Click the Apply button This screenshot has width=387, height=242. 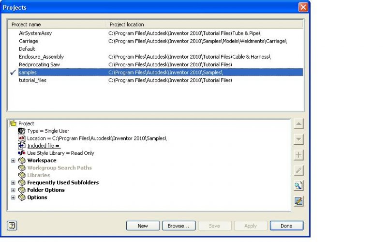pyautogui.click(x=251, y=226)
